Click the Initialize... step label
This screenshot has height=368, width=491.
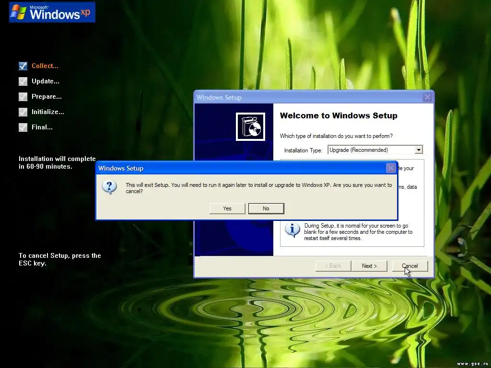pyautogui.click(x=48, y=112)
